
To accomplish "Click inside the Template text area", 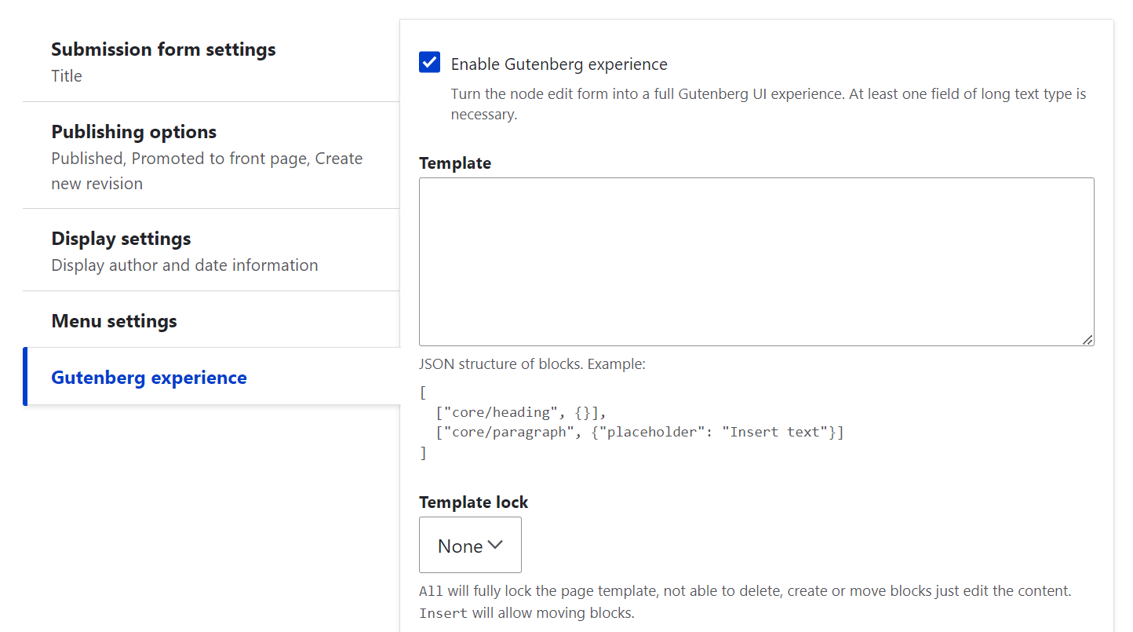I will click(756, 261).
